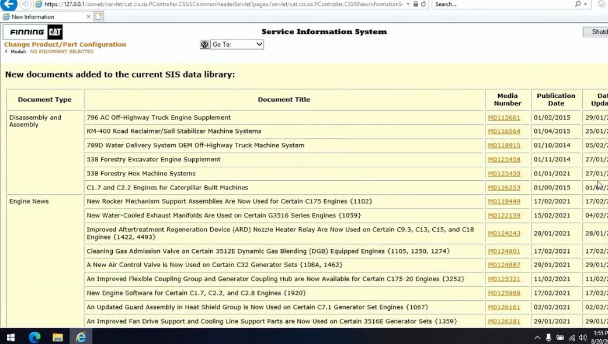Open media number M0116564
The image size is (608, 344).
click(x=504, y=131)
